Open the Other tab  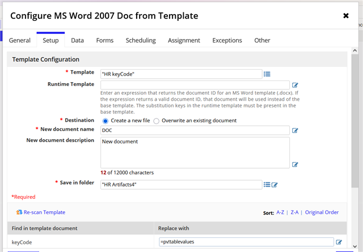[x=262, y=40]
